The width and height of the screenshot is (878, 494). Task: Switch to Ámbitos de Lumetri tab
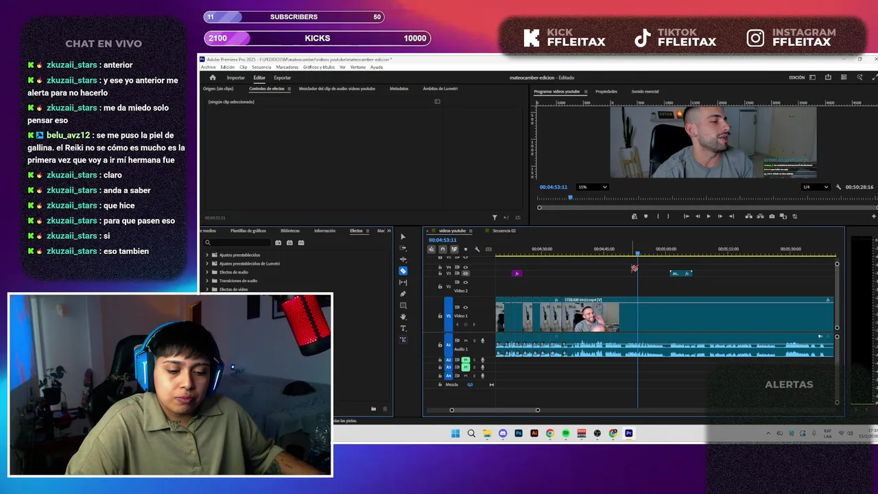click(440, 89)
